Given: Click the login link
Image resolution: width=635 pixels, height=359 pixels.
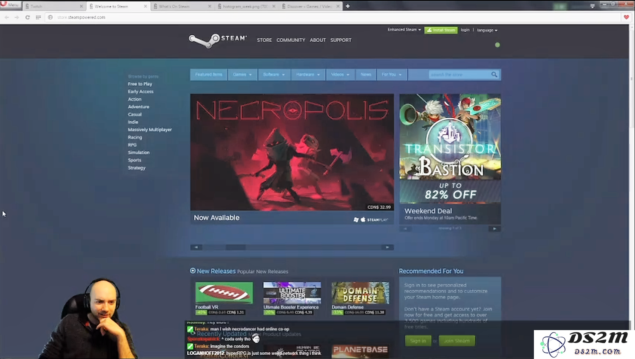Looking at the screenshot, I should click(465, 30).
